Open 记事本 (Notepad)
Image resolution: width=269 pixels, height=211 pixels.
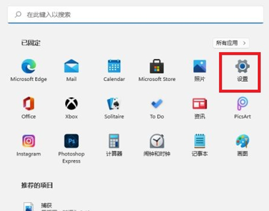200,145
